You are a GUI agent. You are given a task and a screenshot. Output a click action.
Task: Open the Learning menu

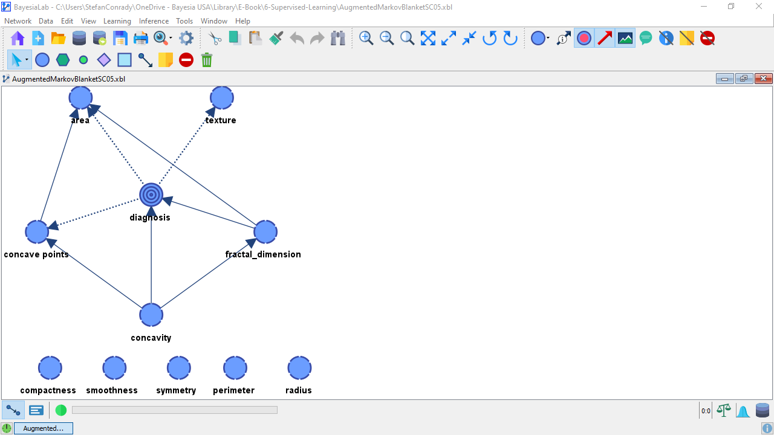[117, 21]
